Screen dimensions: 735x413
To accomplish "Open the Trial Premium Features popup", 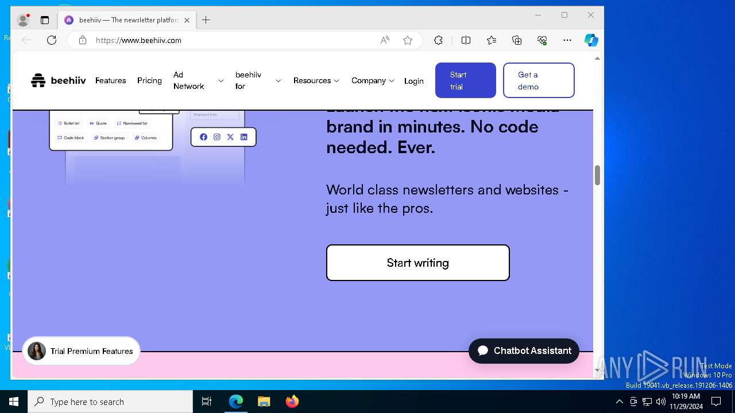I will pos(81,351).
